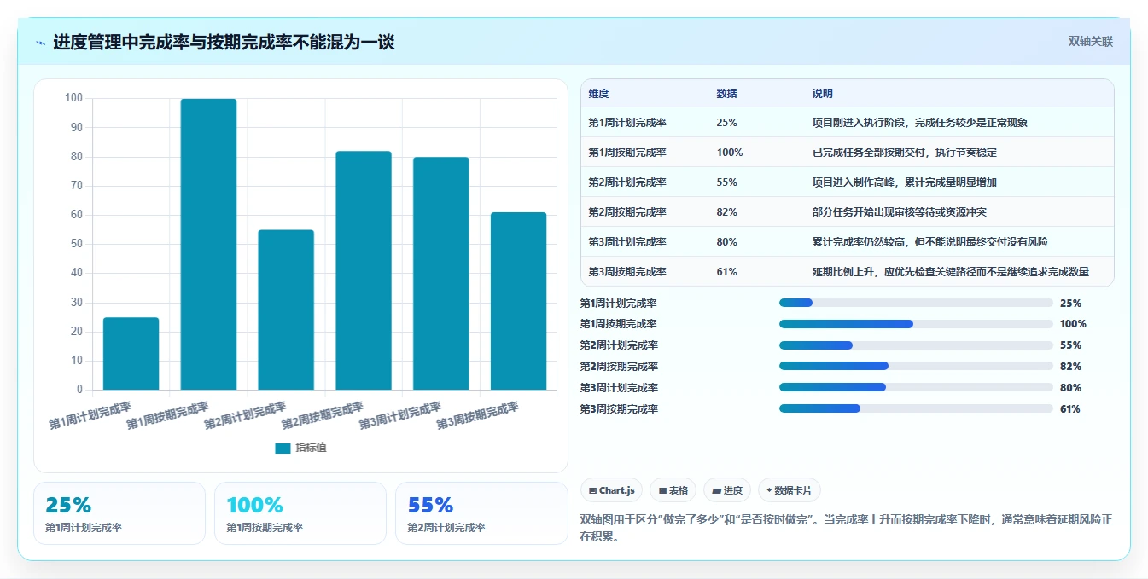This screenshot has width=1148, height=579.
Task: Click 第1周计划完成率 in the table's first row
Action: coord(627,123)
